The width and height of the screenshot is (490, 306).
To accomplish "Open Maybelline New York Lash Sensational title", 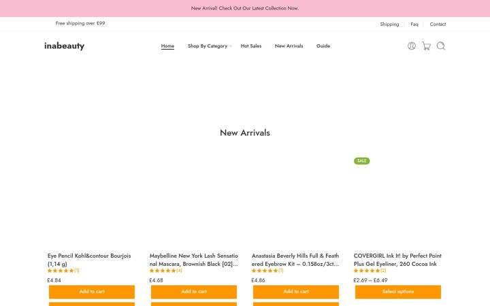I will coord(194,260).
